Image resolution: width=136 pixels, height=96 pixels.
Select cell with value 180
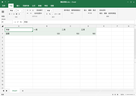[88, 34]
